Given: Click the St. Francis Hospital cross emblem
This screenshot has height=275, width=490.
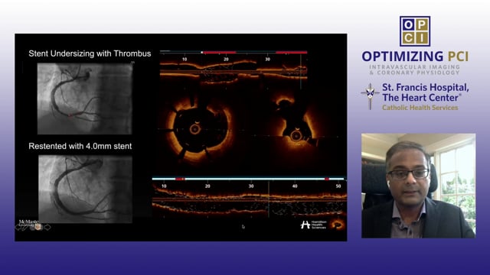Looking at the screenshot, I should pyautogui.click(x=371, y=96).
